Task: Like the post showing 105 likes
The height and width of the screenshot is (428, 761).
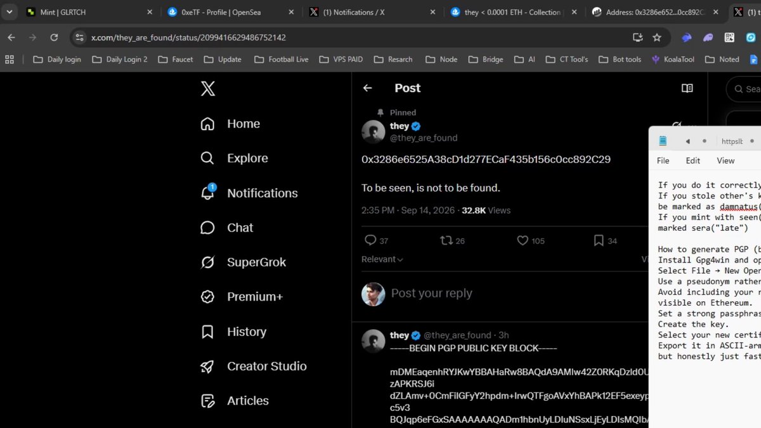Action: click(x=523, y=240)
